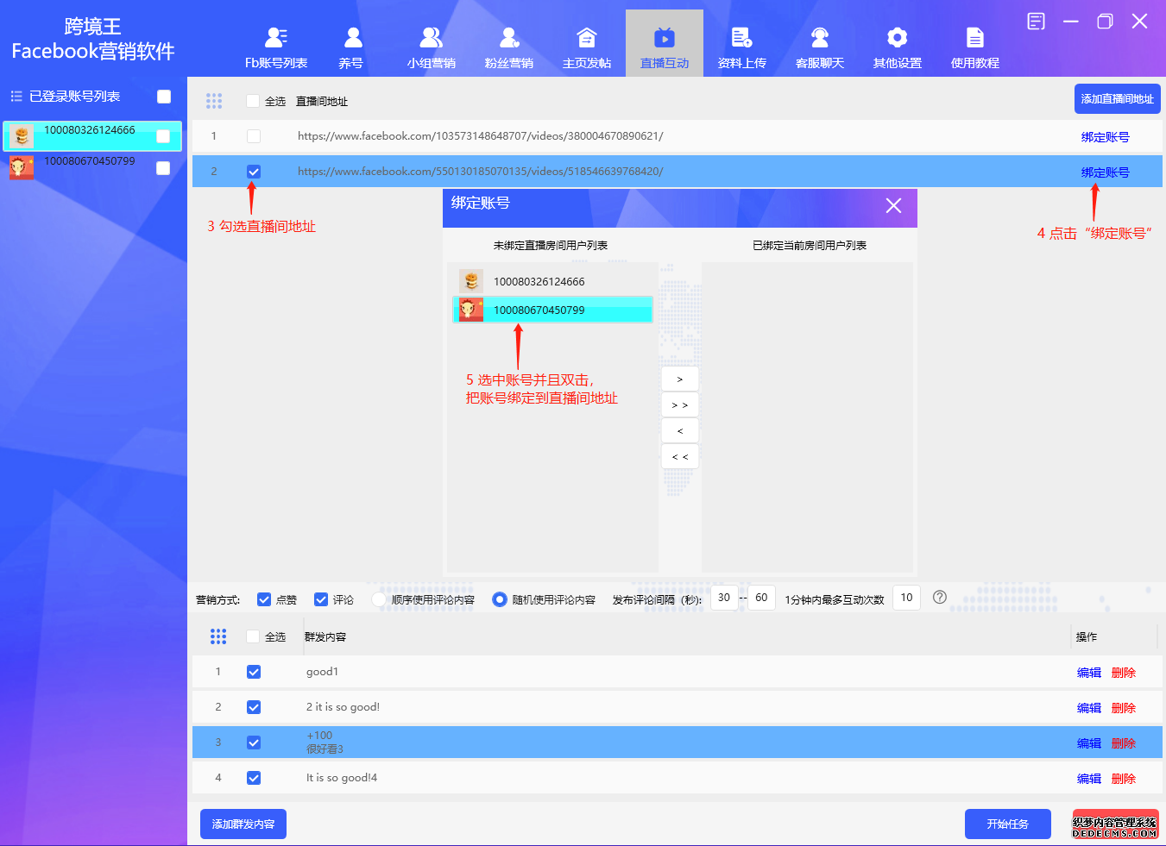Click the 添加直播间地址 button

click(x=1117, y=98)
